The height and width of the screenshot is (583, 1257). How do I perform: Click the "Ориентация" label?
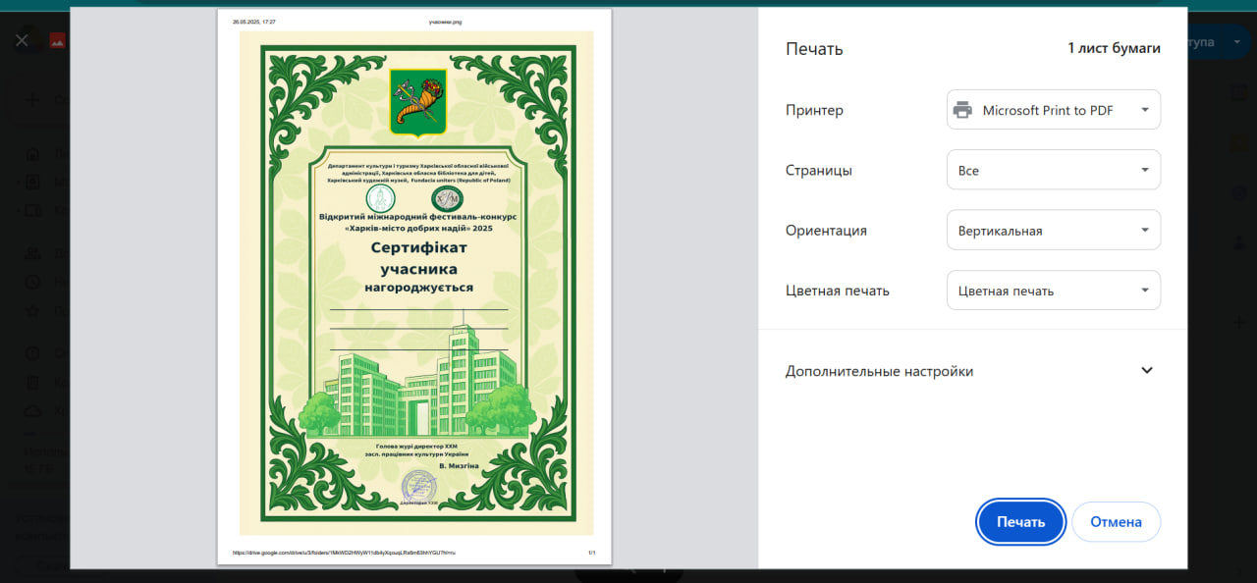[826, 231]
